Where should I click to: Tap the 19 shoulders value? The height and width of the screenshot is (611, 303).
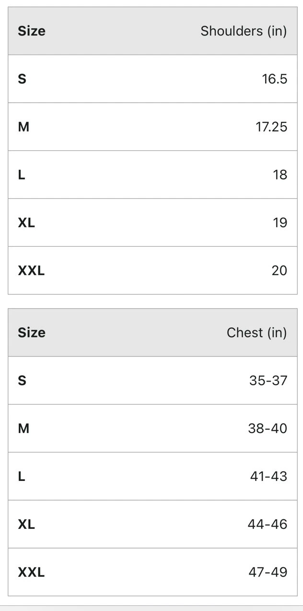[x=280, y=223]
